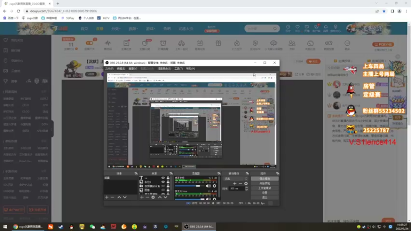The width and height of the screenshot is (411, 231).
Task: Toggle visibility of source above 视频捕获设备
Action: pos(163,182)
